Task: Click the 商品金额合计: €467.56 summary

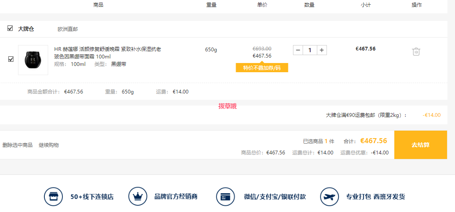Action: (x=55, y=92)
